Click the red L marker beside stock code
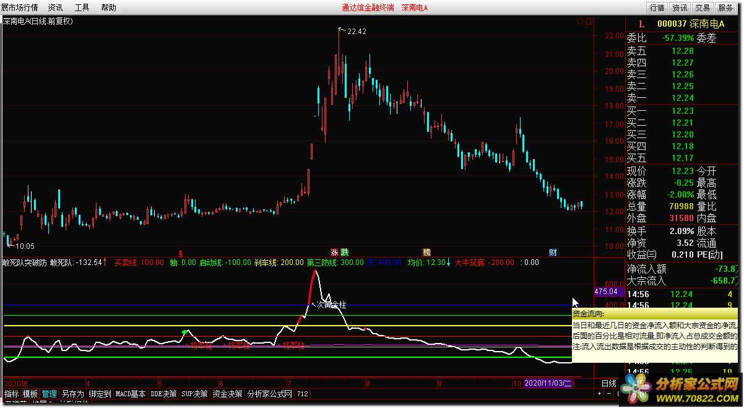The image size is (744, 408). click(x=641, y=24)
